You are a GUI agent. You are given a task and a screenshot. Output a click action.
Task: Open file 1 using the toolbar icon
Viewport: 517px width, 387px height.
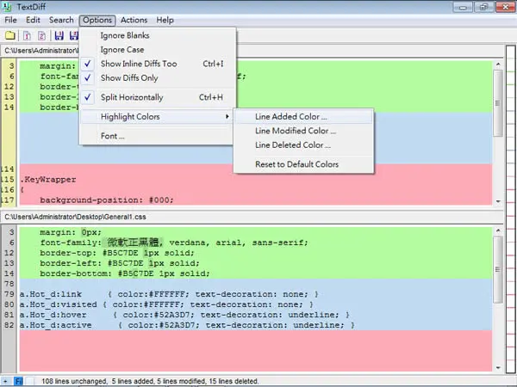tap(27, 35)
